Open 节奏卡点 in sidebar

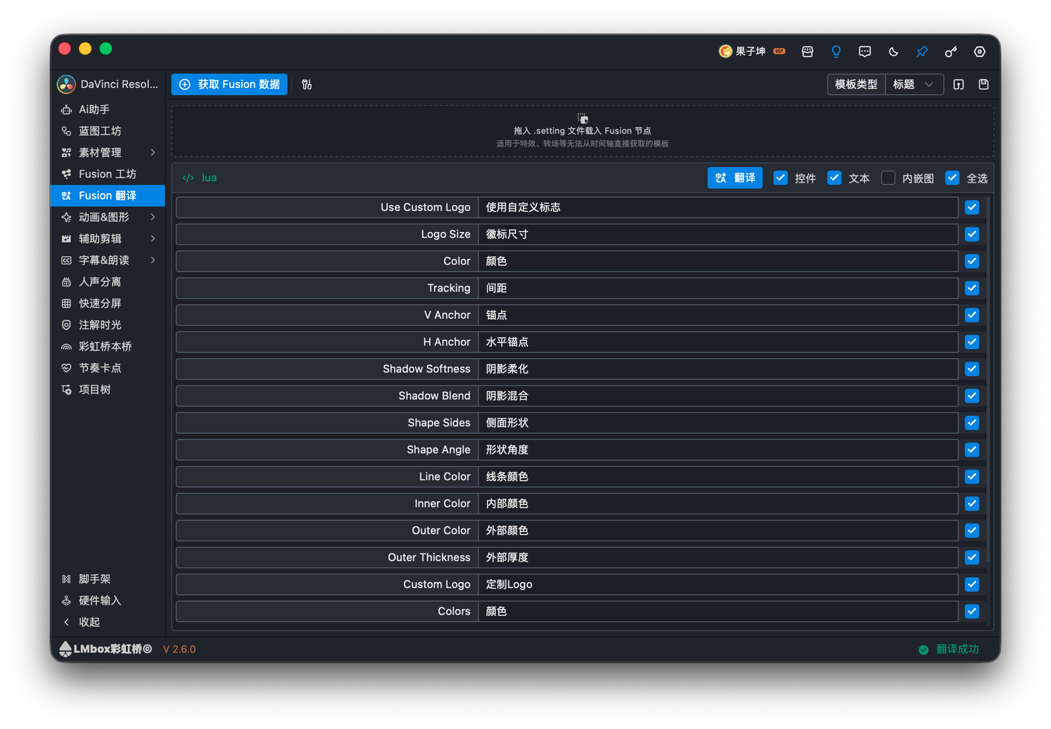[x=108, y=368]
